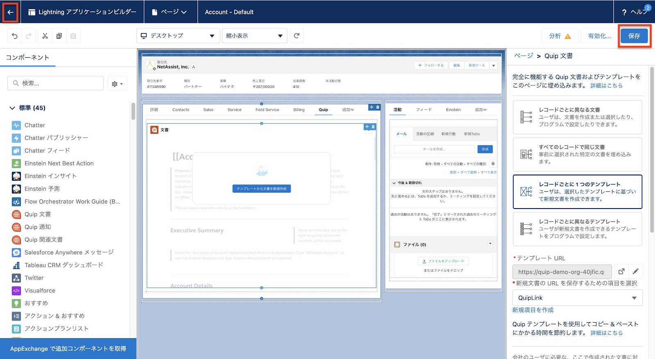Click the undo icon
This screenshot has width=655, height=359.
pos(15,36)
